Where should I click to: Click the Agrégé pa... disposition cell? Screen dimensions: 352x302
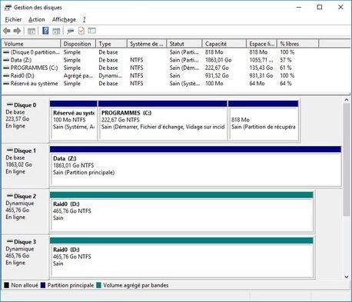point(78,75)
